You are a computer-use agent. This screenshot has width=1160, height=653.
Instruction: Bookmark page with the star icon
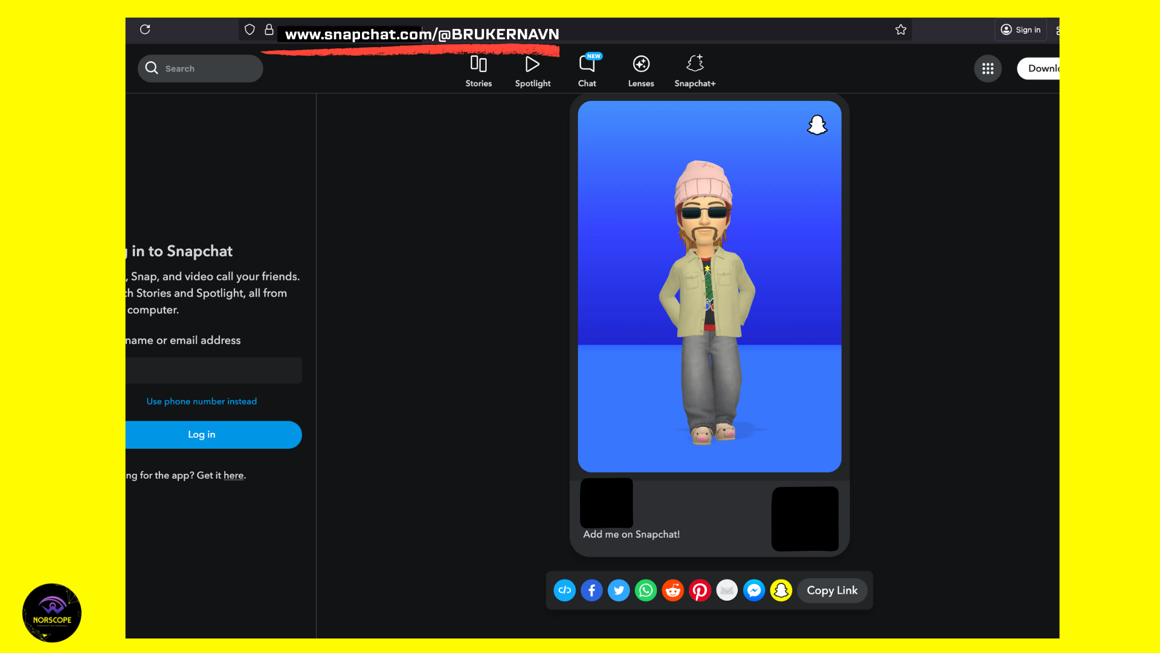coord(901,30)
